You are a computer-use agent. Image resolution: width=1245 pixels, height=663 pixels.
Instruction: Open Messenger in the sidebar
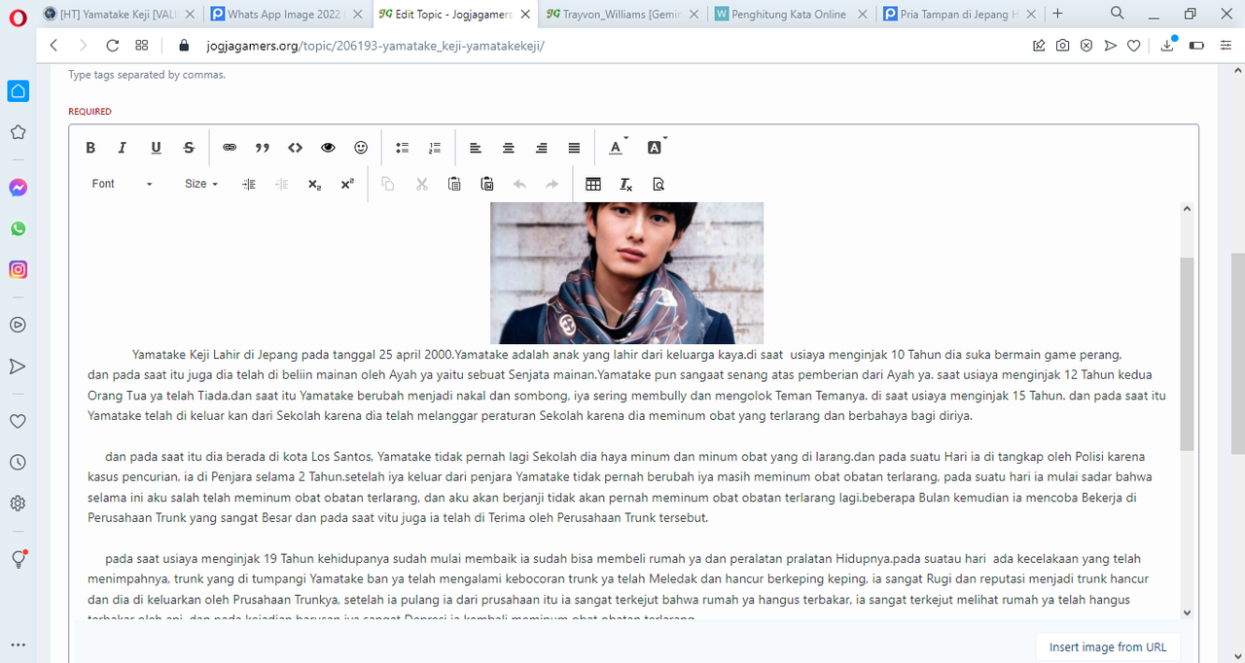pos(18,188)
